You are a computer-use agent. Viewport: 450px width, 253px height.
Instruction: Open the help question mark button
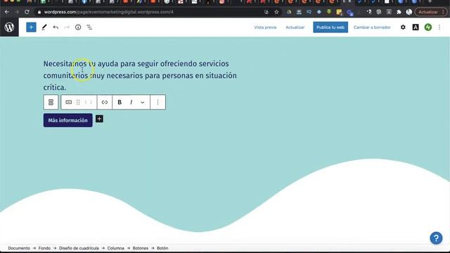point(436,238)
